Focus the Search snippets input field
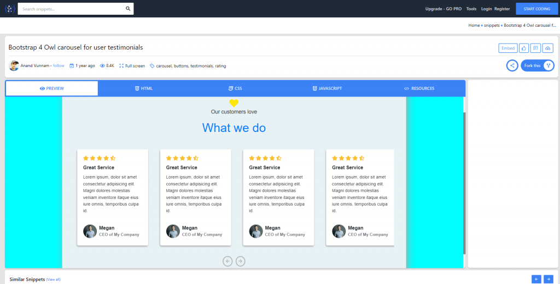This screenshot has width=560, height=284. click(x=75, y=9)
